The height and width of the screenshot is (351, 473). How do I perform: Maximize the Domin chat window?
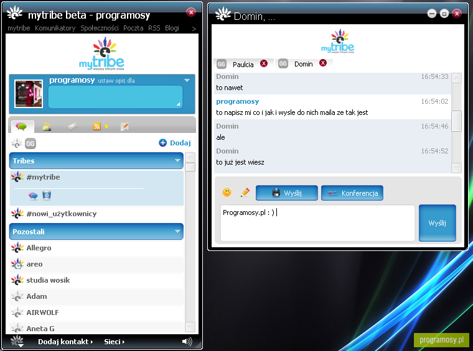(444, 14)
